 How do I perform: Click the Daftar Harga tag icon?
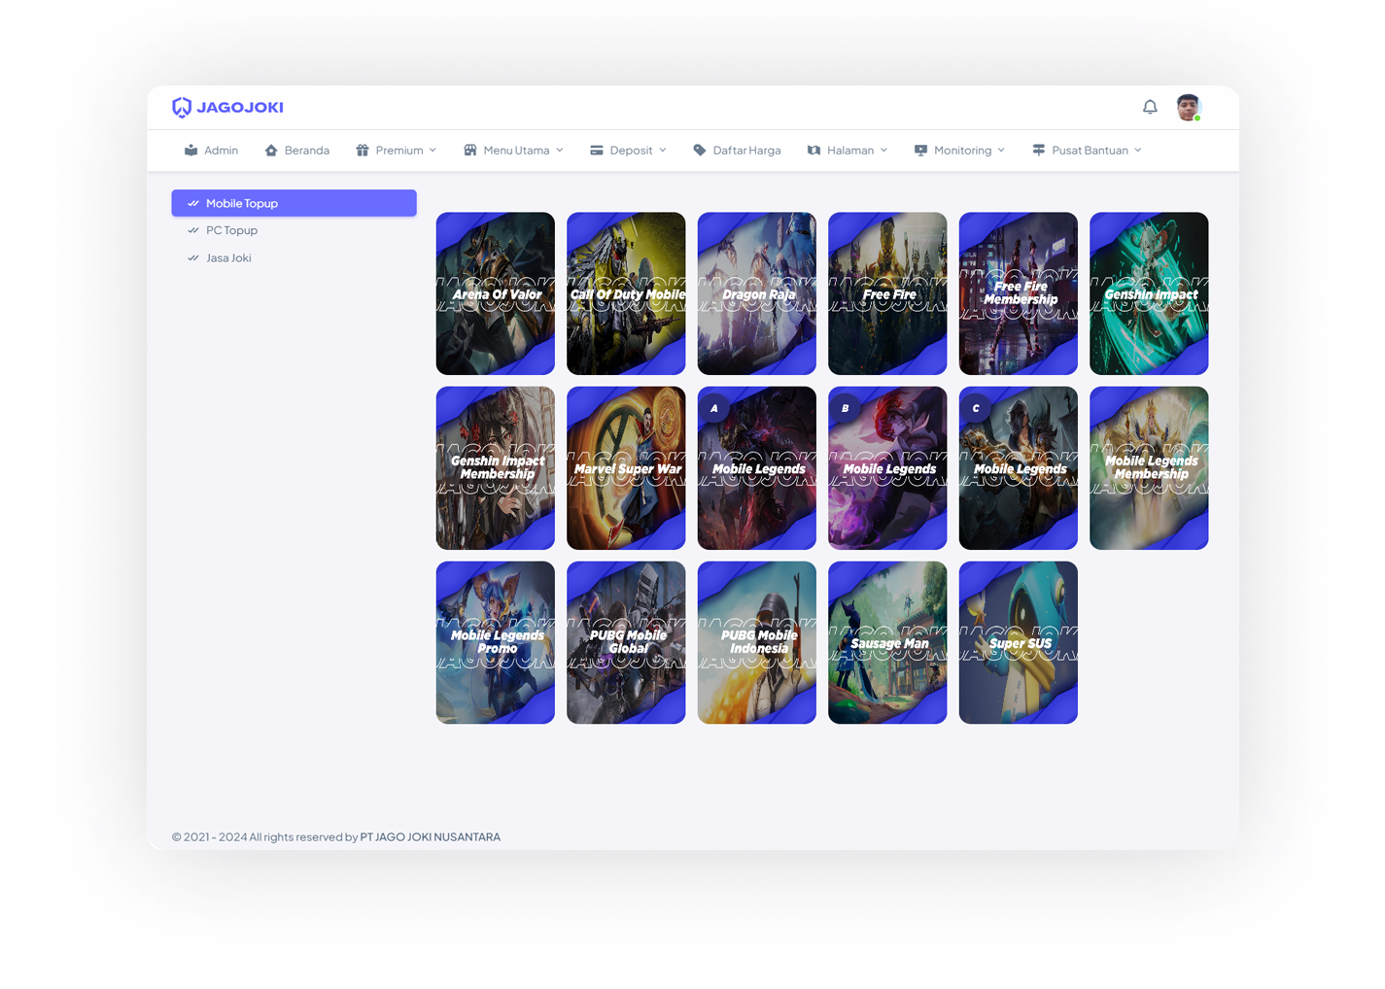point(700,151)
